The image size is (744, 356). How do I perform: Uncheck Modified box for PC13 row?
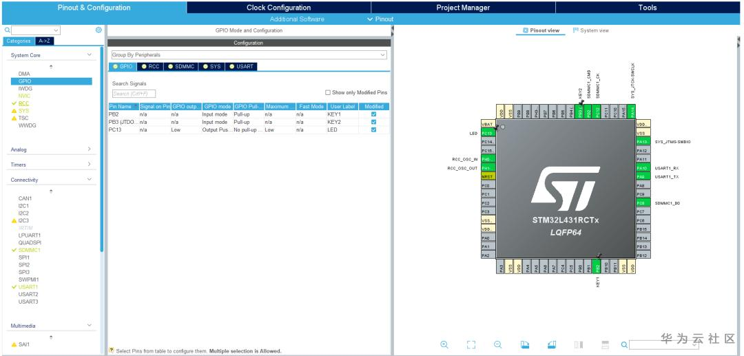(x=374, y=129)
